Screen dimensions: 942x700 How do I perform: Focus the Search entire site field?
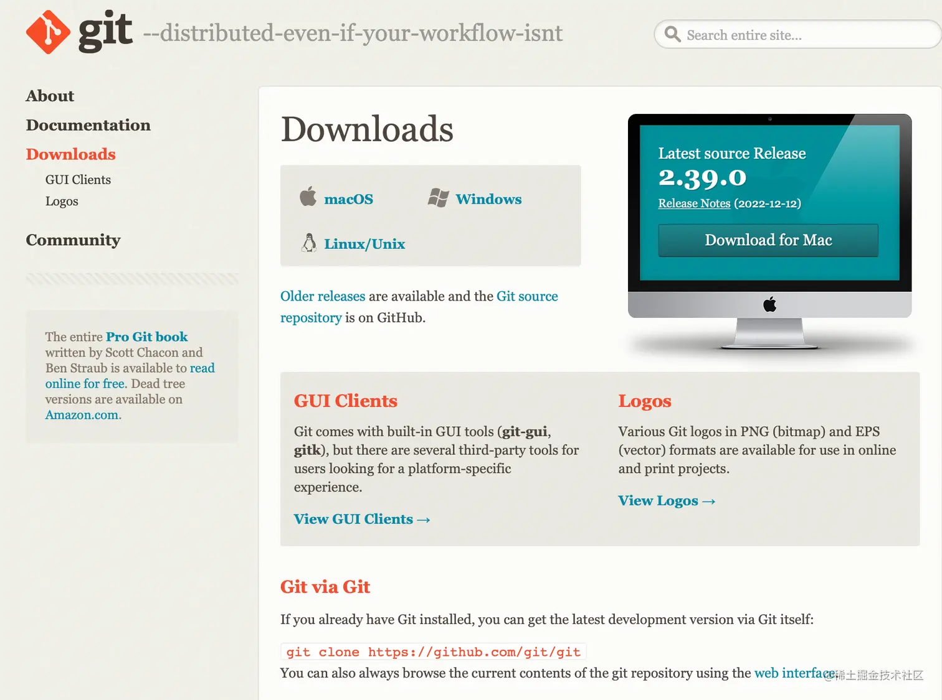point(797,34)
